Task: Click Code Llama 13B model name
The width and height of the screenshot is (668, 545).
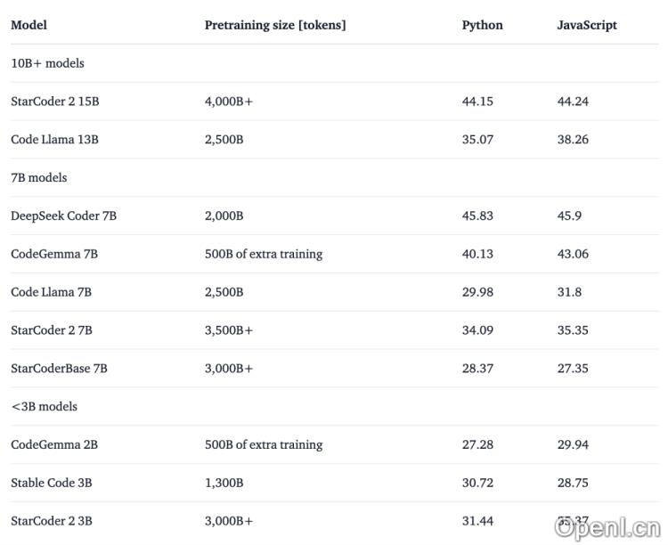Action: (x=54, y=140)
